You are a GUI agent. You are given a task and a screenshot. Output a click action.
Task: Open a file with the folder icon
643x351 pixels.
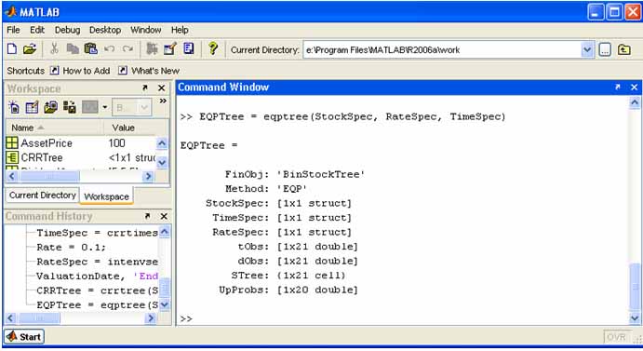(x=30, y=49)
